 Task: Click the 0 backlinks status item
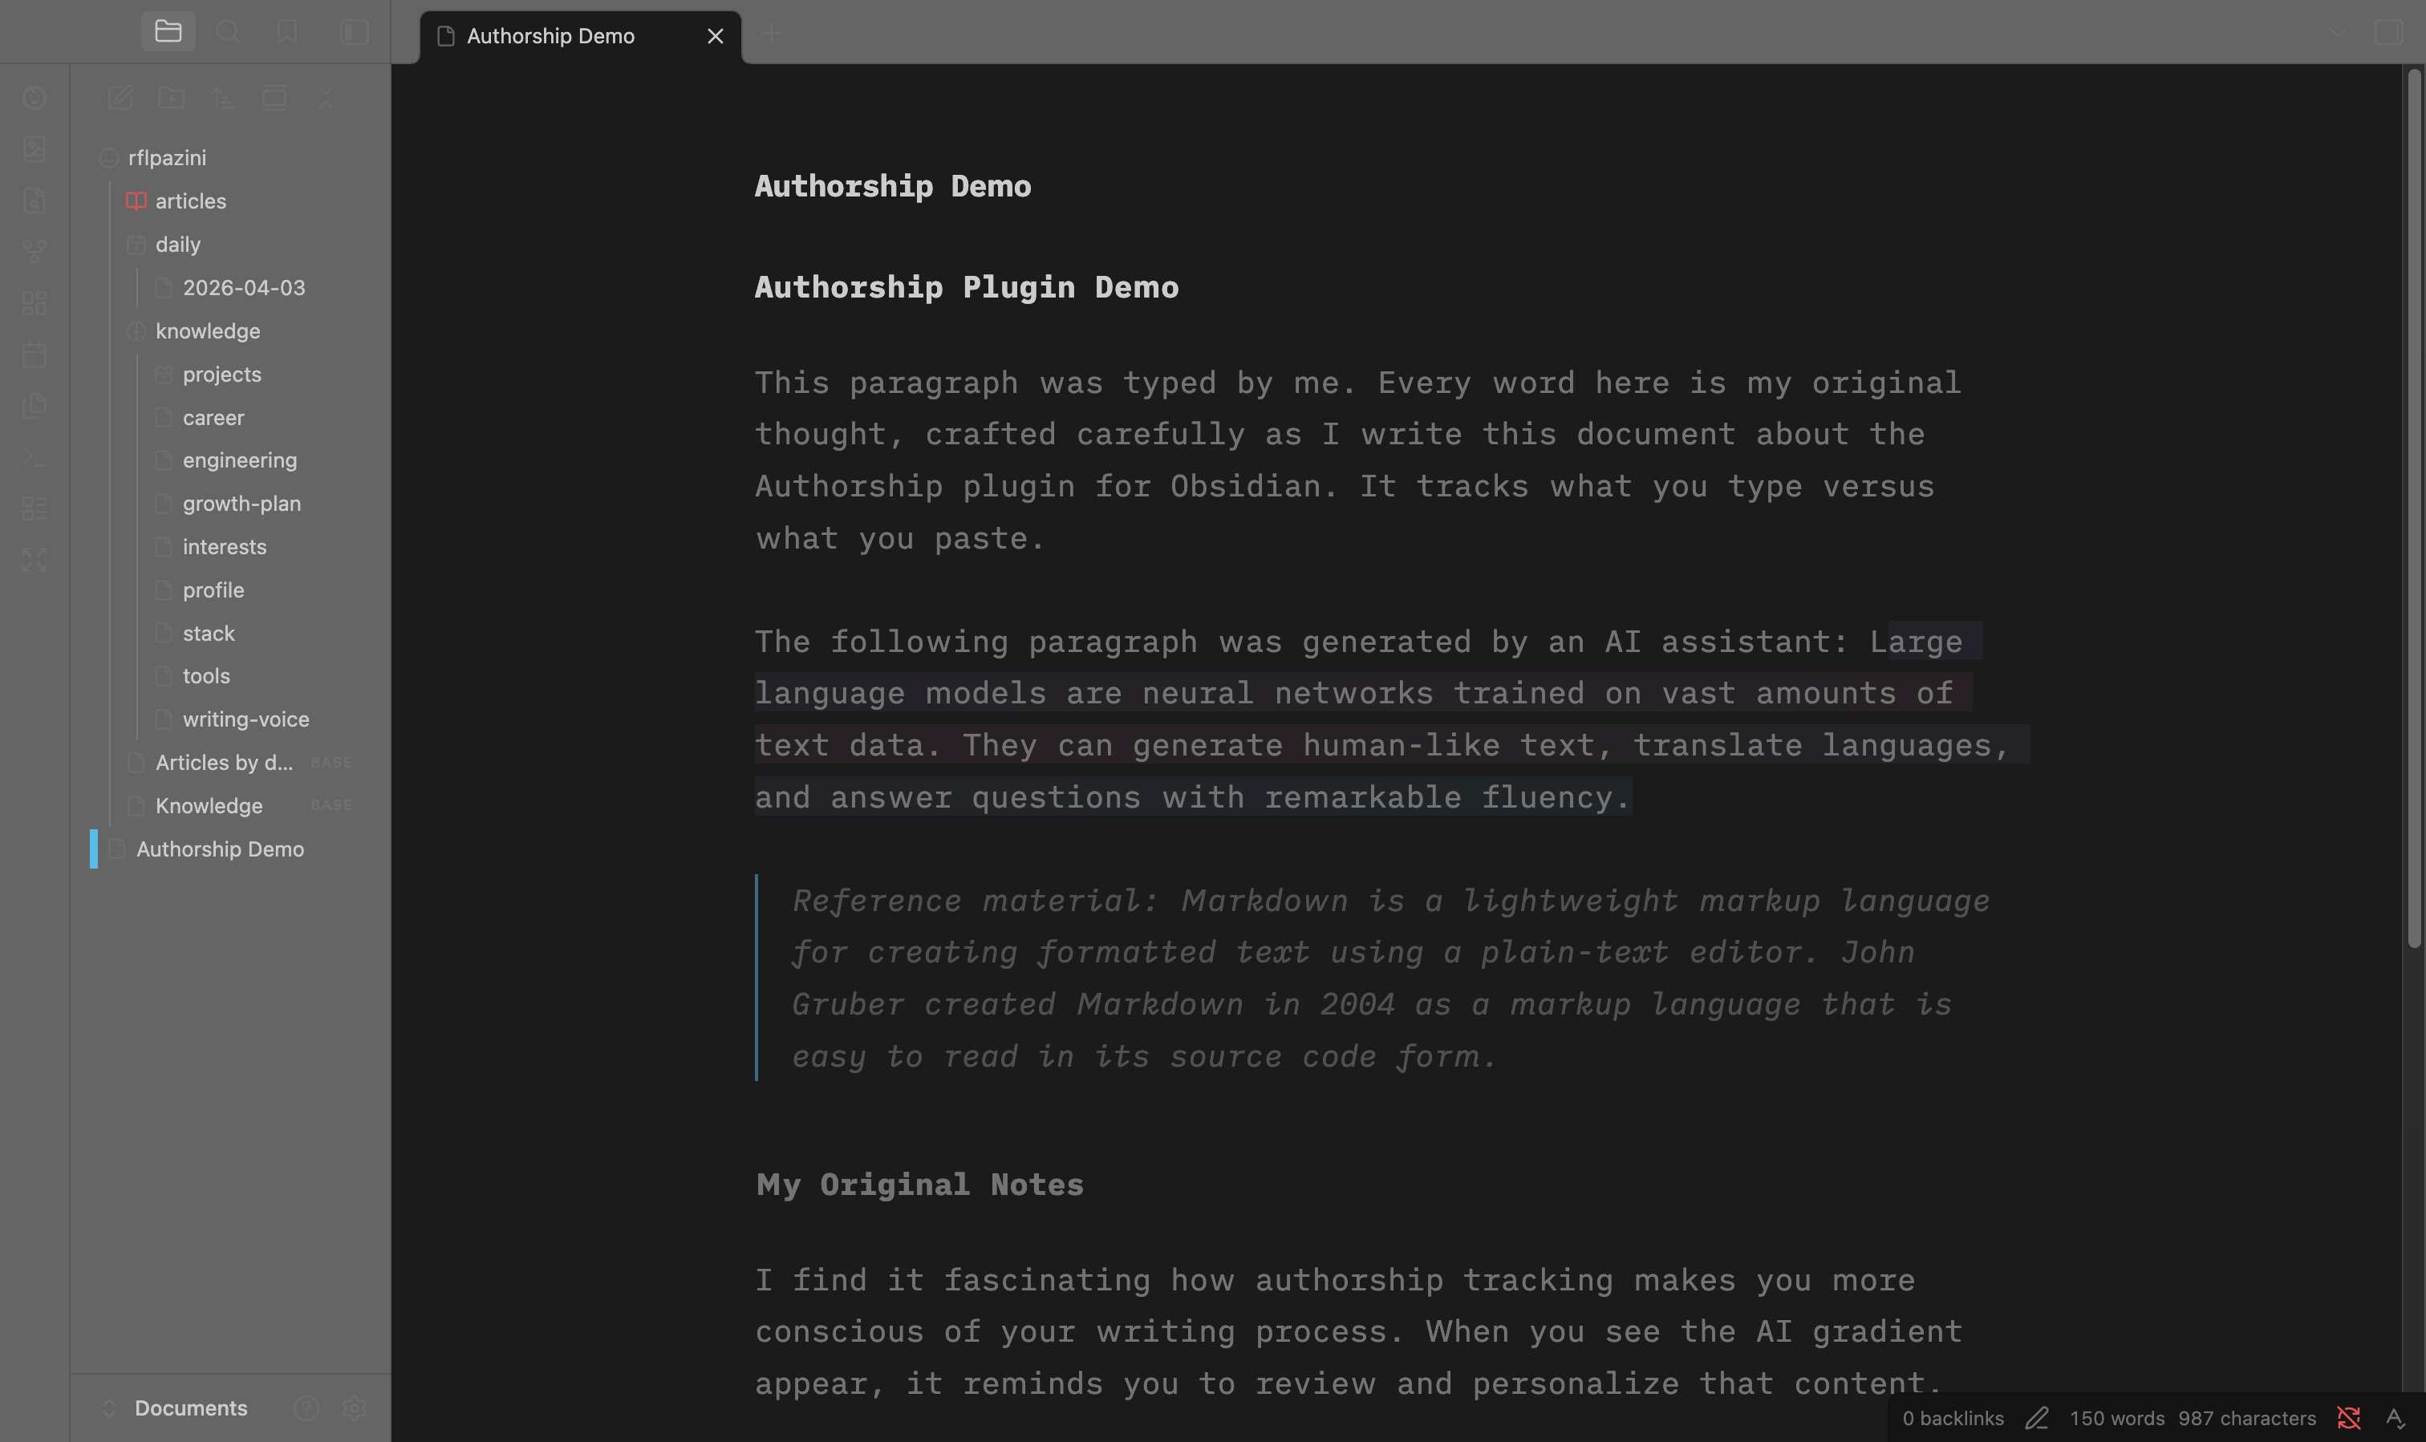coord(1953,1419)
